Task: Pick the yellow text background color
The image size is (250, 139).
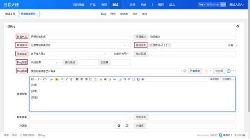Action: 57,79
